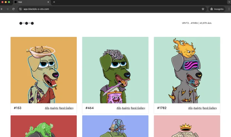Image resolution: width=231 pixels, height=137 pixels.
Task: Open Allo link for #464
Action: click(x=119, y=108)
